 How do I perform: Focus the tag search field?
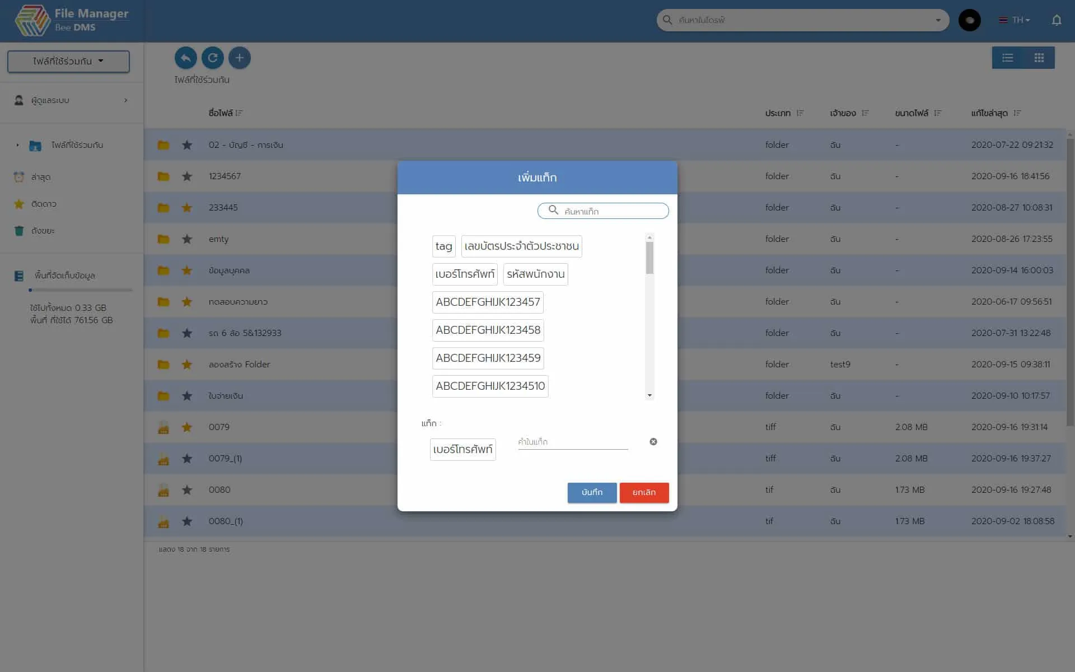click(x=610, y=211)
